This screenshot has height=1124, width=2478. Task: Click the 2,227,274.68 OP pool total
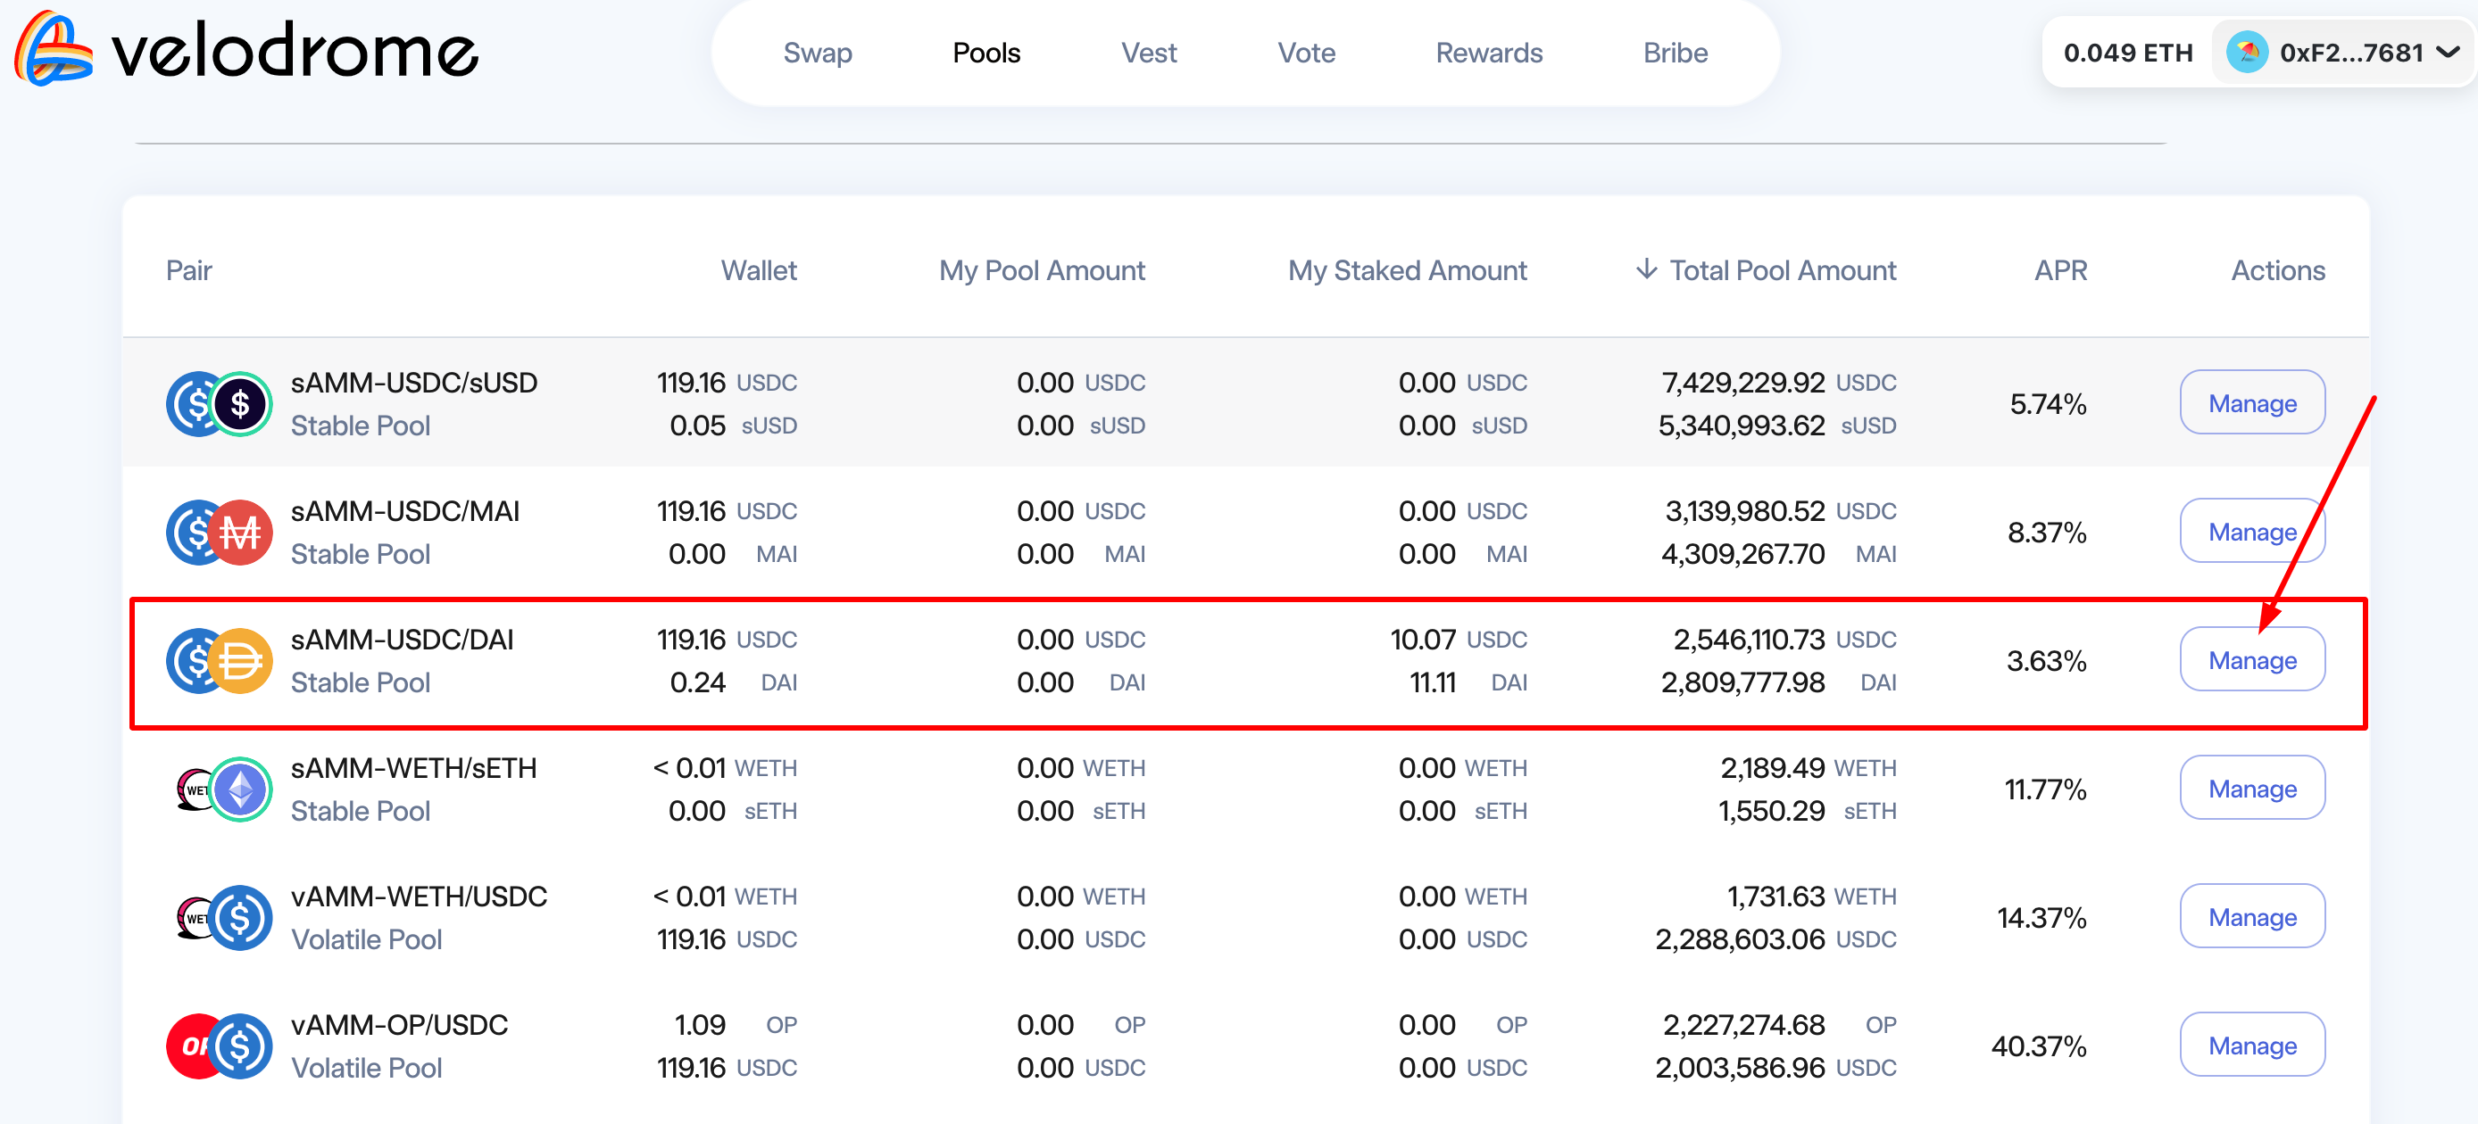tap(1780, 1025)
